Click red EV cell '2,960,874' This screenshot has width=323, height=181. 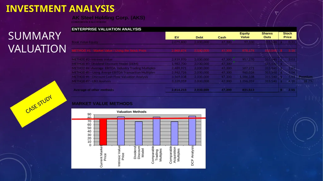click(179, 51)
